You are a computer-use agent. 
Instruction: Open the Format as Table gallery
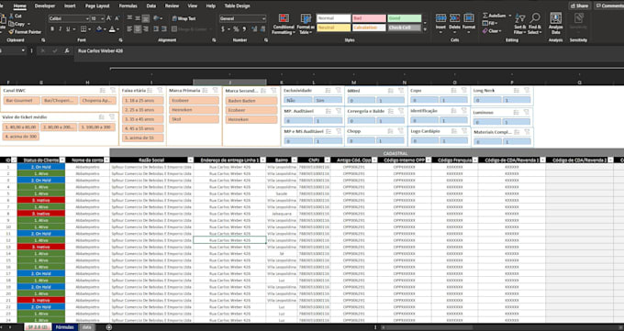(x=306, y=24)
